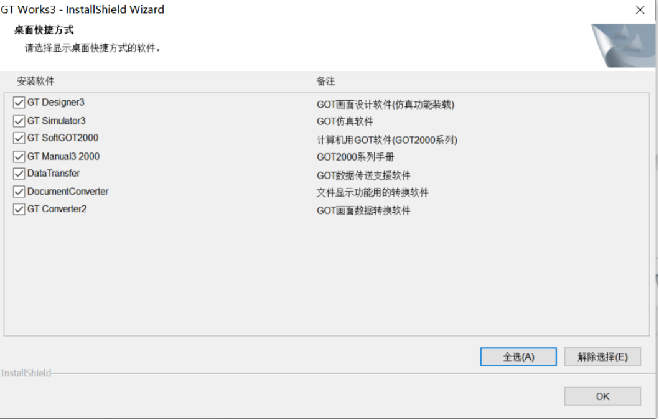Screen dimensions: 659x420
Task: Select the note text GOT画面设计软件(仿真功能装载)
Action: pos(385,105)
